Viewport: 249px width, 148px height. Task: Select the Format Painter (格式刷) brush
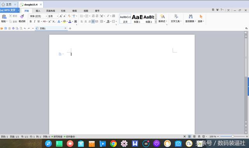[x=22, y=16]
